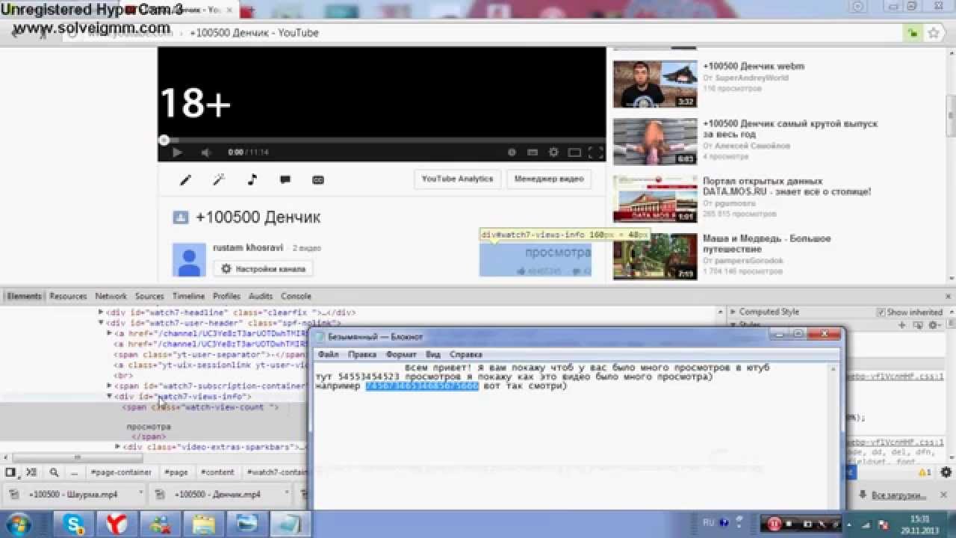
Task: Open the +100500 Денчик webm suggested thumbnail
Action: click(655, 84)
